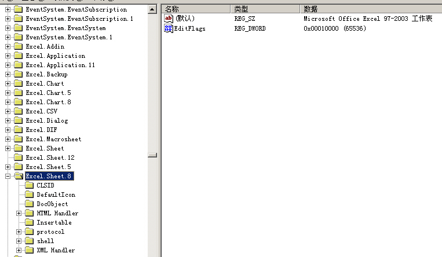Select the EventSystem.EventSystem key
The image size is (442, 257).
coord(65,28)
